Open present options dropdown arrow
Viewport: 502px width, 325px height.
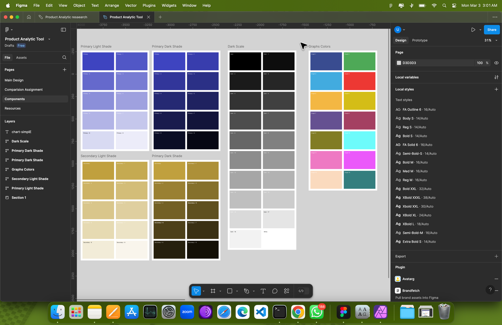coord(480,30)
